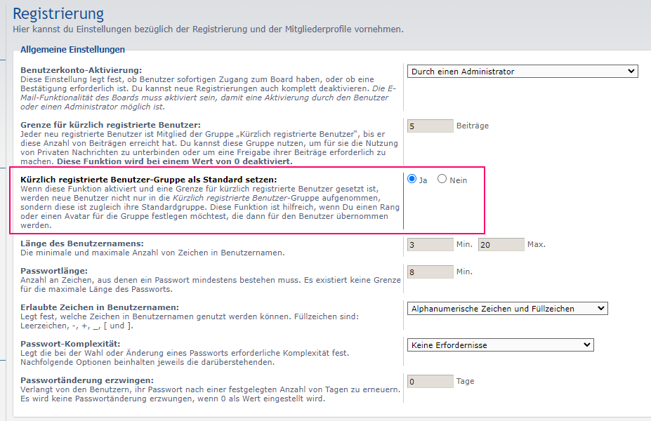Click the Benutzerkonto-Aktivierung label text
651x421 pixels.
(x=81, y=70)
